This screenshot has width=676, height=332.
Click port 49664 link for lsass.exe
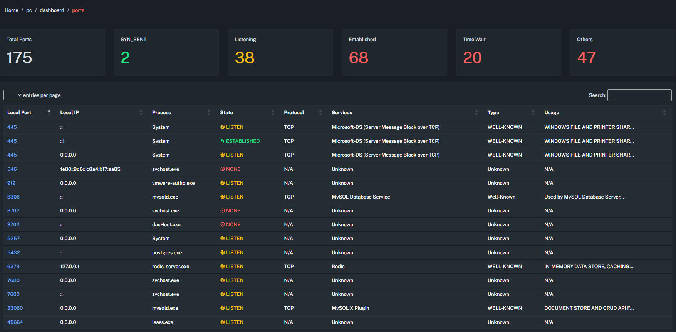coord(15,322)
